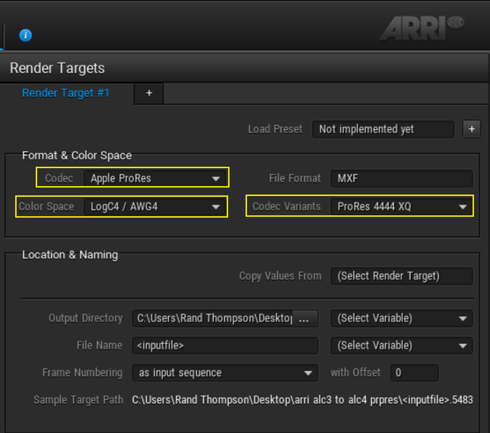Click the Frame Numbering label
Image resolution: width=490 pixels, height=433 pixels.
pyautogui.click(x=82, y=373)
